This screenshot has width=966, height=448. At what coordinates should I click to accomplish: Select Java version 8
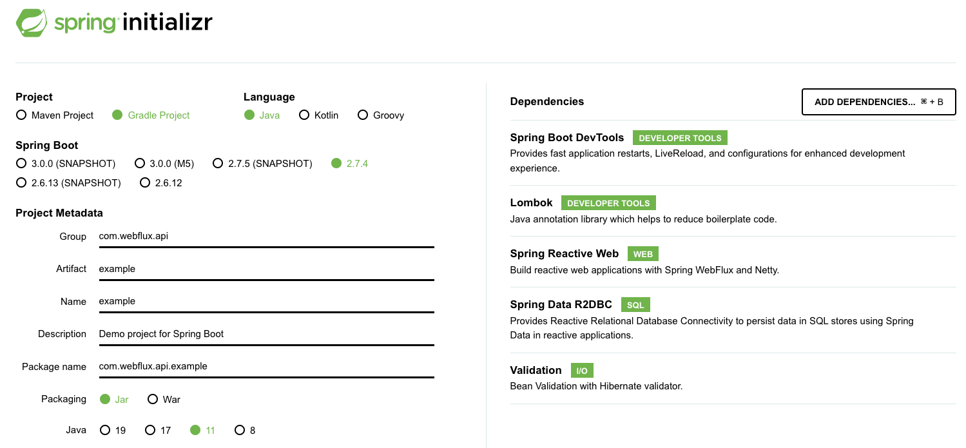(x=245, y=431)
